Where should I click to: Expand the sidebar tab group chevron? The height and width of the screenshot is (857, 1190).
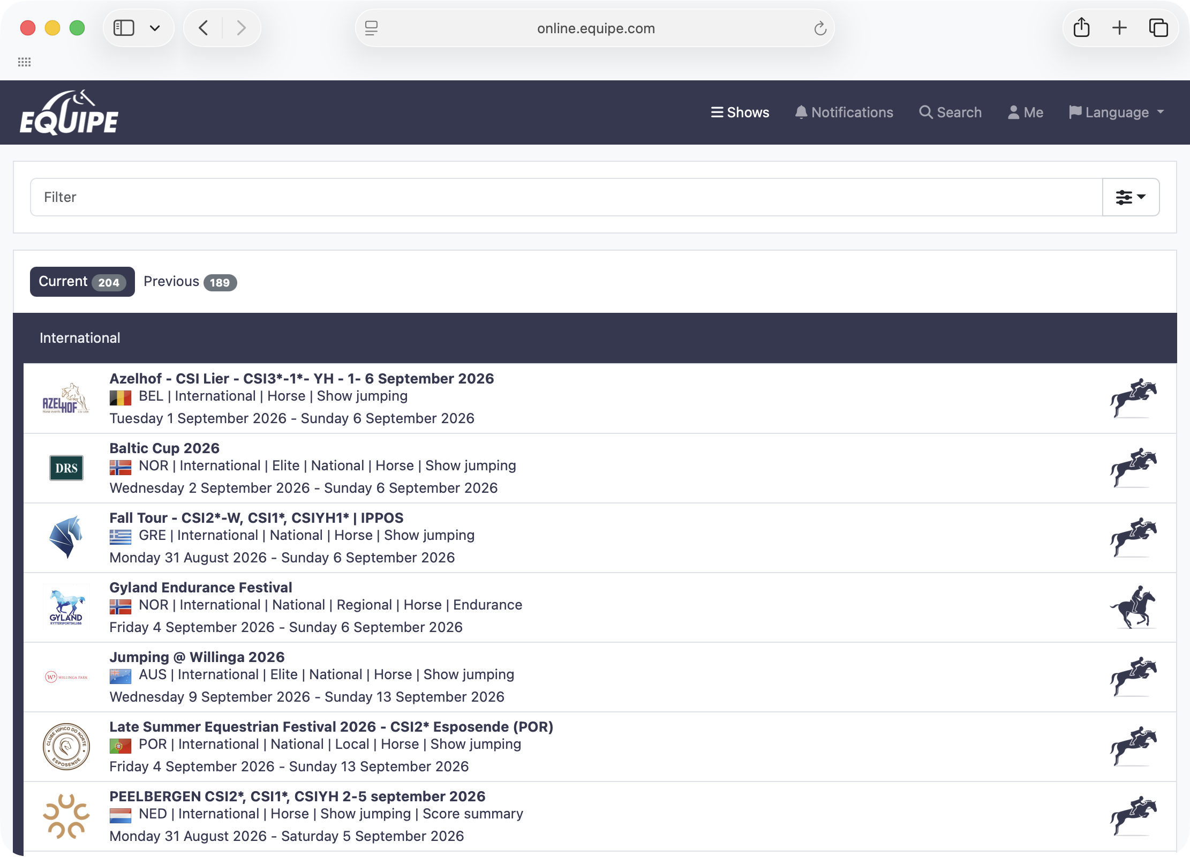click(155, 28)
